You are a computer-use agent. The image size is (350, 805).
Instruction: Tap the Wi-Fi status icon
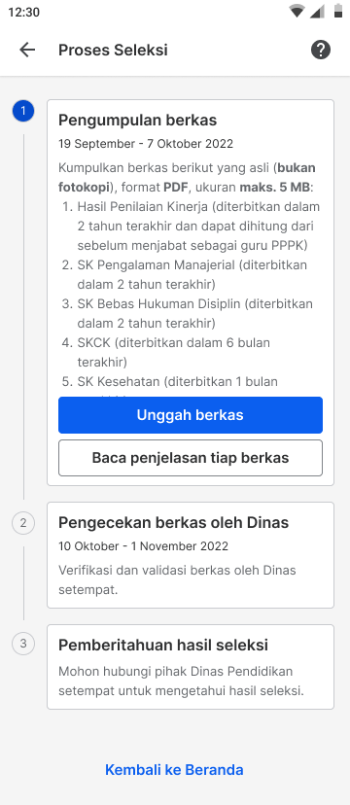(297, 12)
